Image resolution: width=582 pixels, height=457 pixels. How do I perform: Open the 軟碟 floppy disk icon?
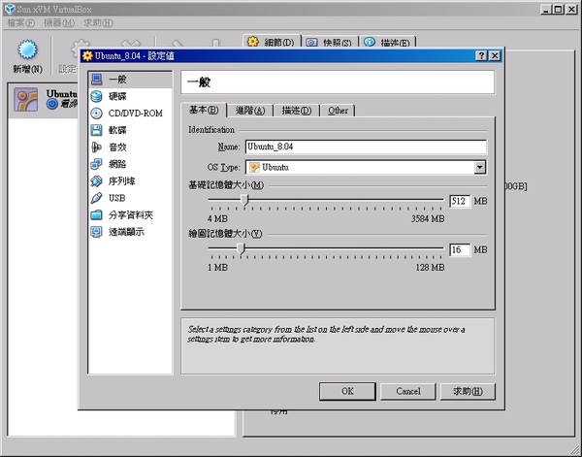96,130
